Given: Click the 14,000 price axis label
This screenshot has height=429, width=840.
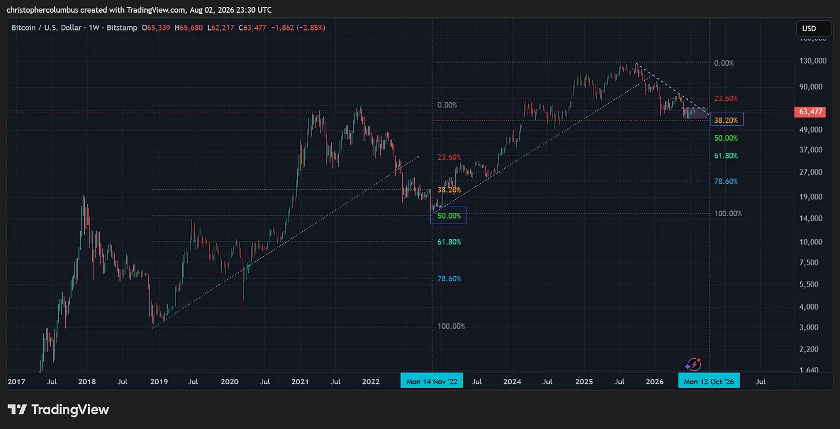Looking at the screenshot, I should pos(811,219).
